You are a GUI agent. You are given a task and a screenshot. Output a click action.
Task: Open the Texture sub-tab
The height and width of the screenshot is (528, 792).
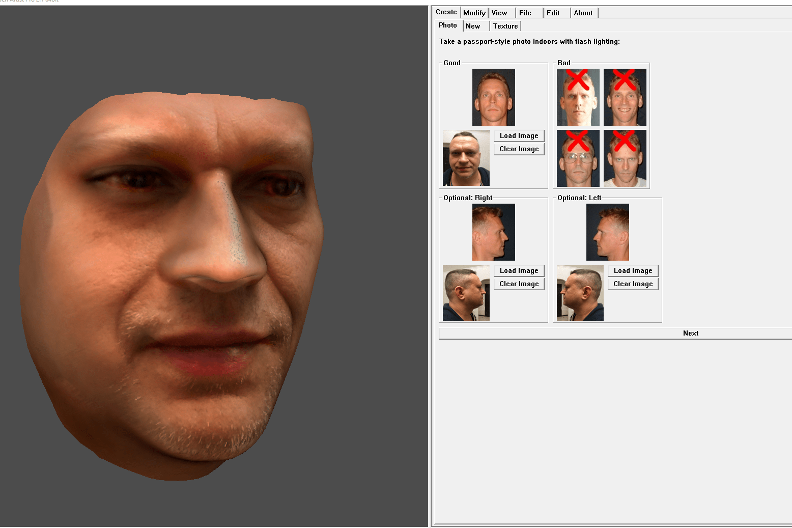pos(505,26)
